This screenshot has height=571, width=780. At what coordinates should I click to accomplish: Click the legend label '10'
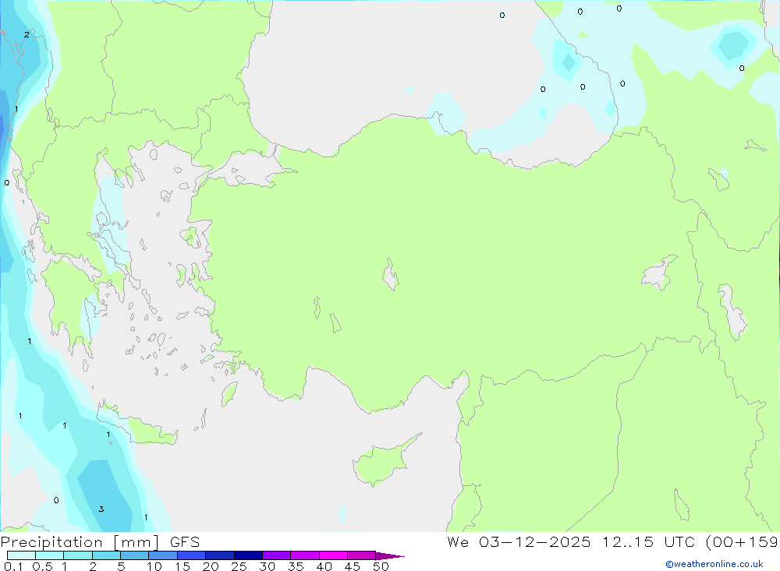point(154,566)
